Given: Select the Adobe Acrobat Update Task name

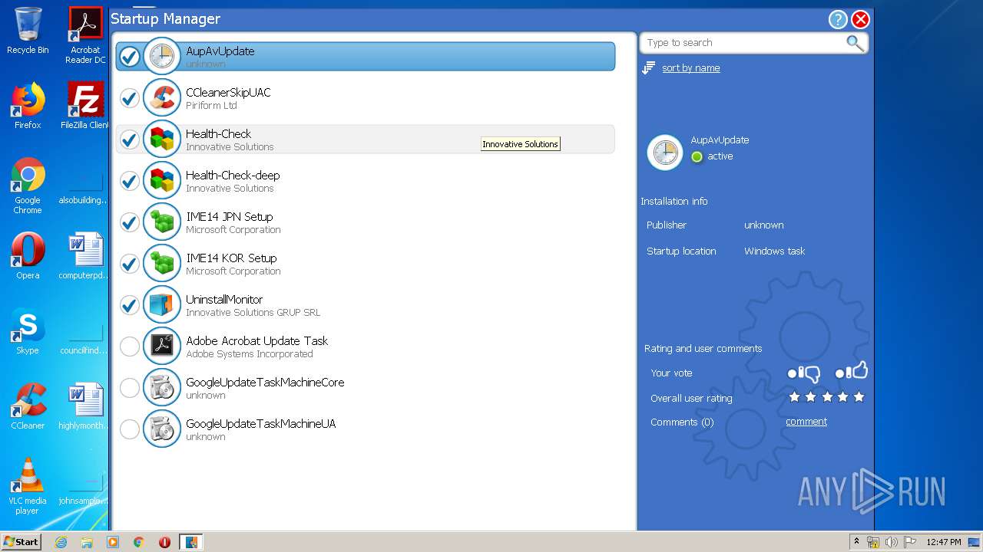Looking at the screenshot, I should pyautogui.click(x=257, y=340).
